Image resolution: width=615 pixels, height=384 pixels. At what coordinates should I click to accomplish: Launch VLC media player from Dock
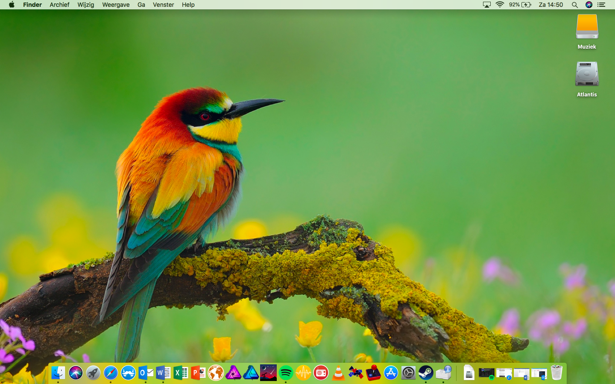338,373
